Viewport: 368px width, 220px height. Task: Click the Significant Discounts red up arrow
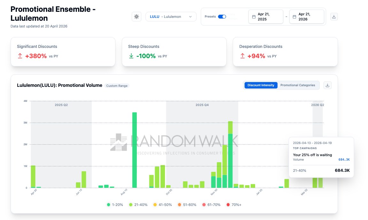[x=20, y=56]
